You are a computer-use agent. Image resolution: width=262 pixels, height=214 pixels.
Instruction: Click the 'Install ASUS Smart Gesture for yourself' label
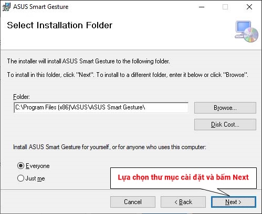coord(110,147)
